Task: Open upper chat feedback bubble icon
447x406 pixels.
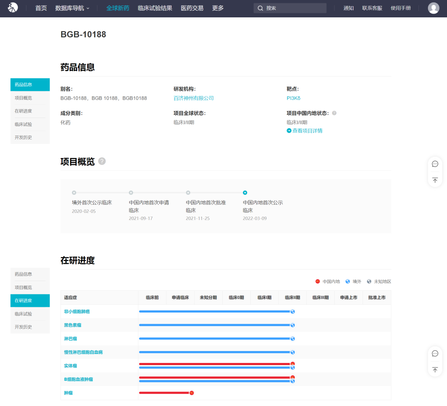Action: (435, 164)
